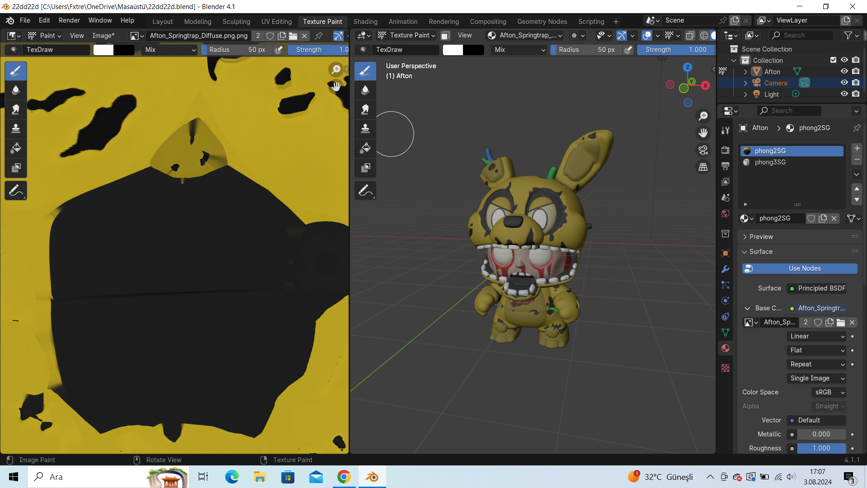Open Color Space sRGB dropdown

pos(828,392)
